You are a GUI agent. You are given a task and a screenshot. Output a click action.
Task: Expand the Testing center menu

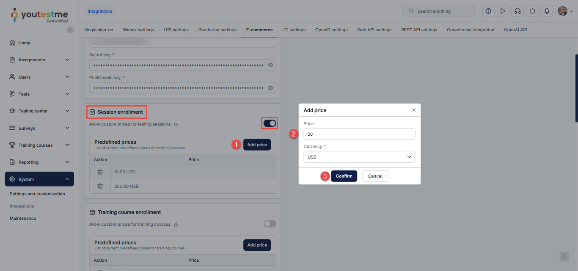coord(39,111)
